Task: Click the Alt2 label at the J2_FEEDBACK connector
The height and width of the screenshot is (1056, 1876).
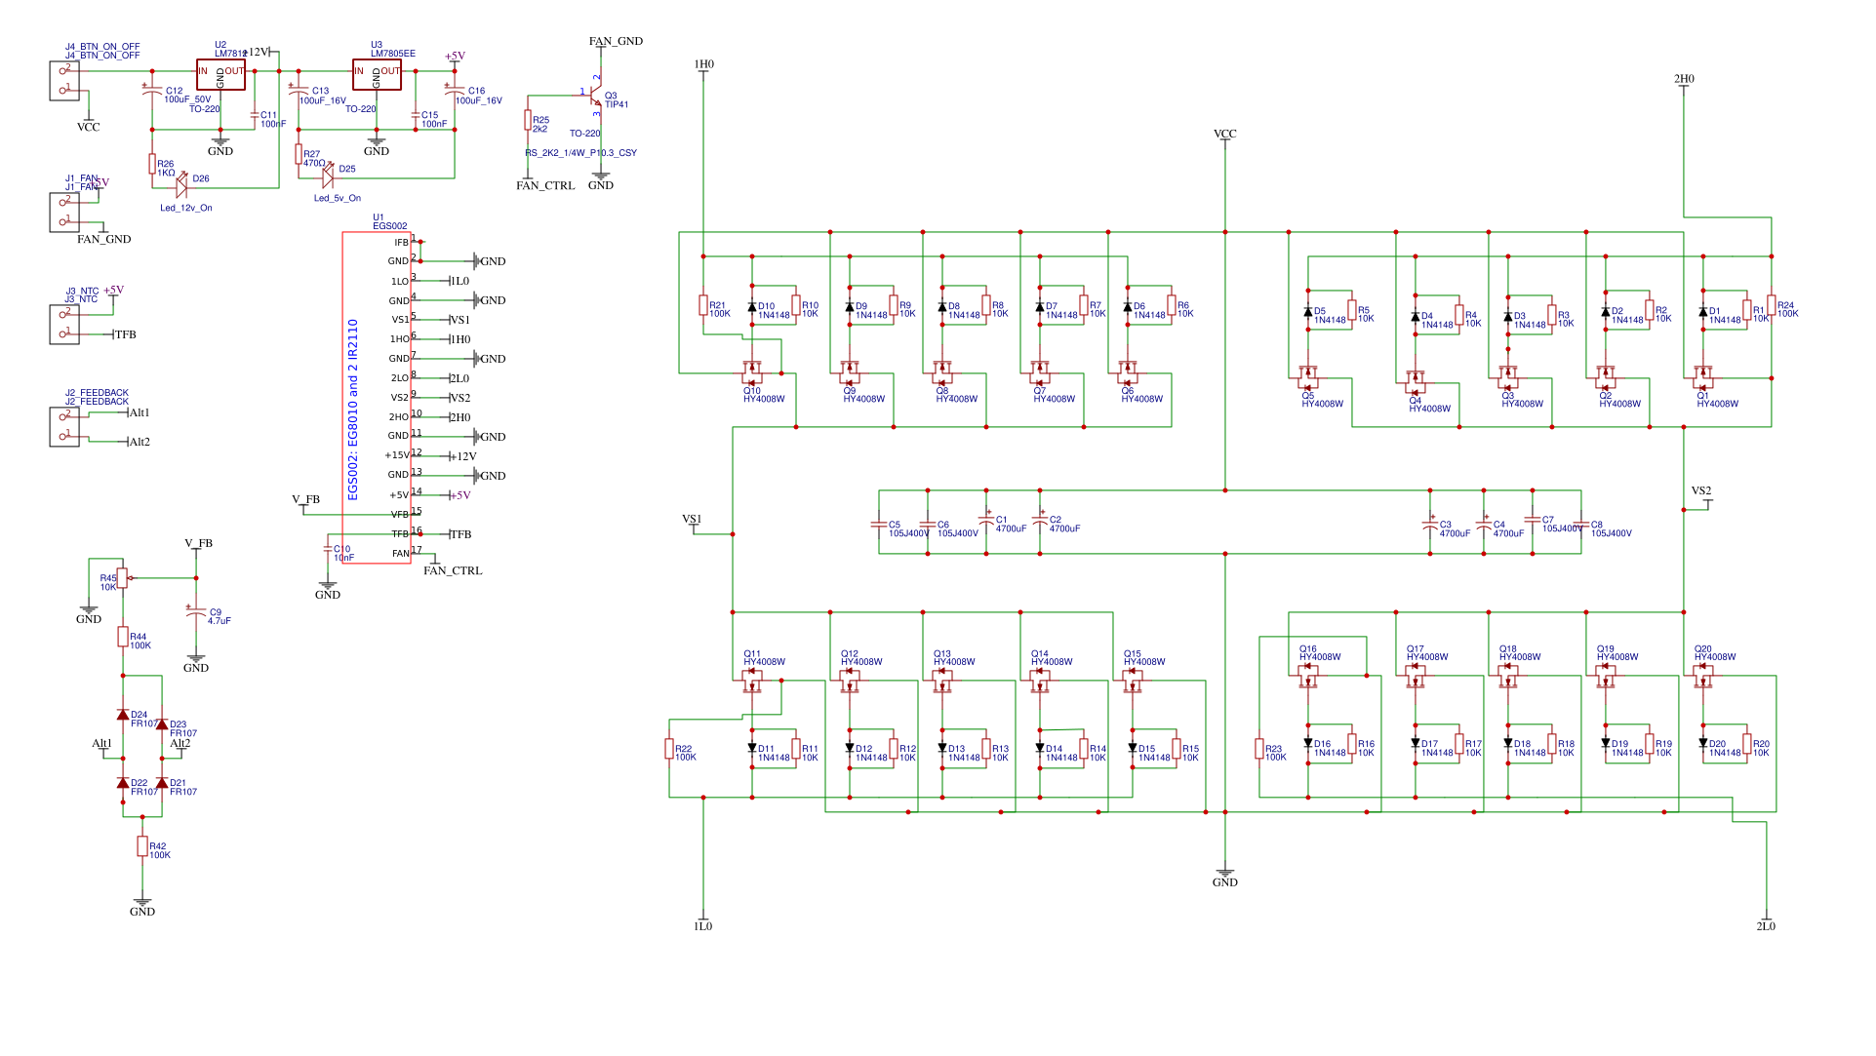Action: click(x=140, y=442)
